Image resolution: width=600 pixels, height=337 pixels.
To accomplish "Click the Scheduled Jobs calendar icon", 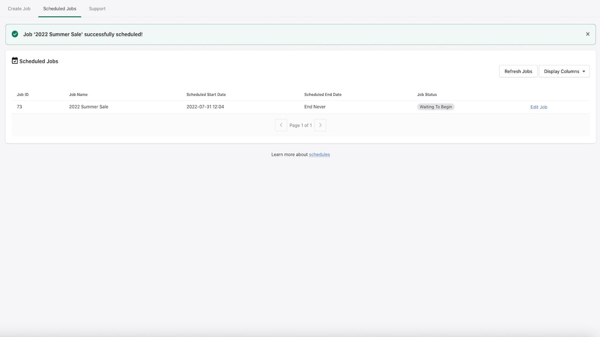I will [15, 61].
